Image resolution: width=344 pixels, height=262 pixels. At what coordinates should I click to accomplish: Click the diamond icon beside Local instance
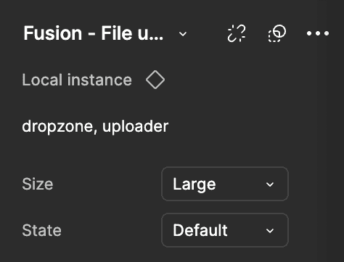155,80
